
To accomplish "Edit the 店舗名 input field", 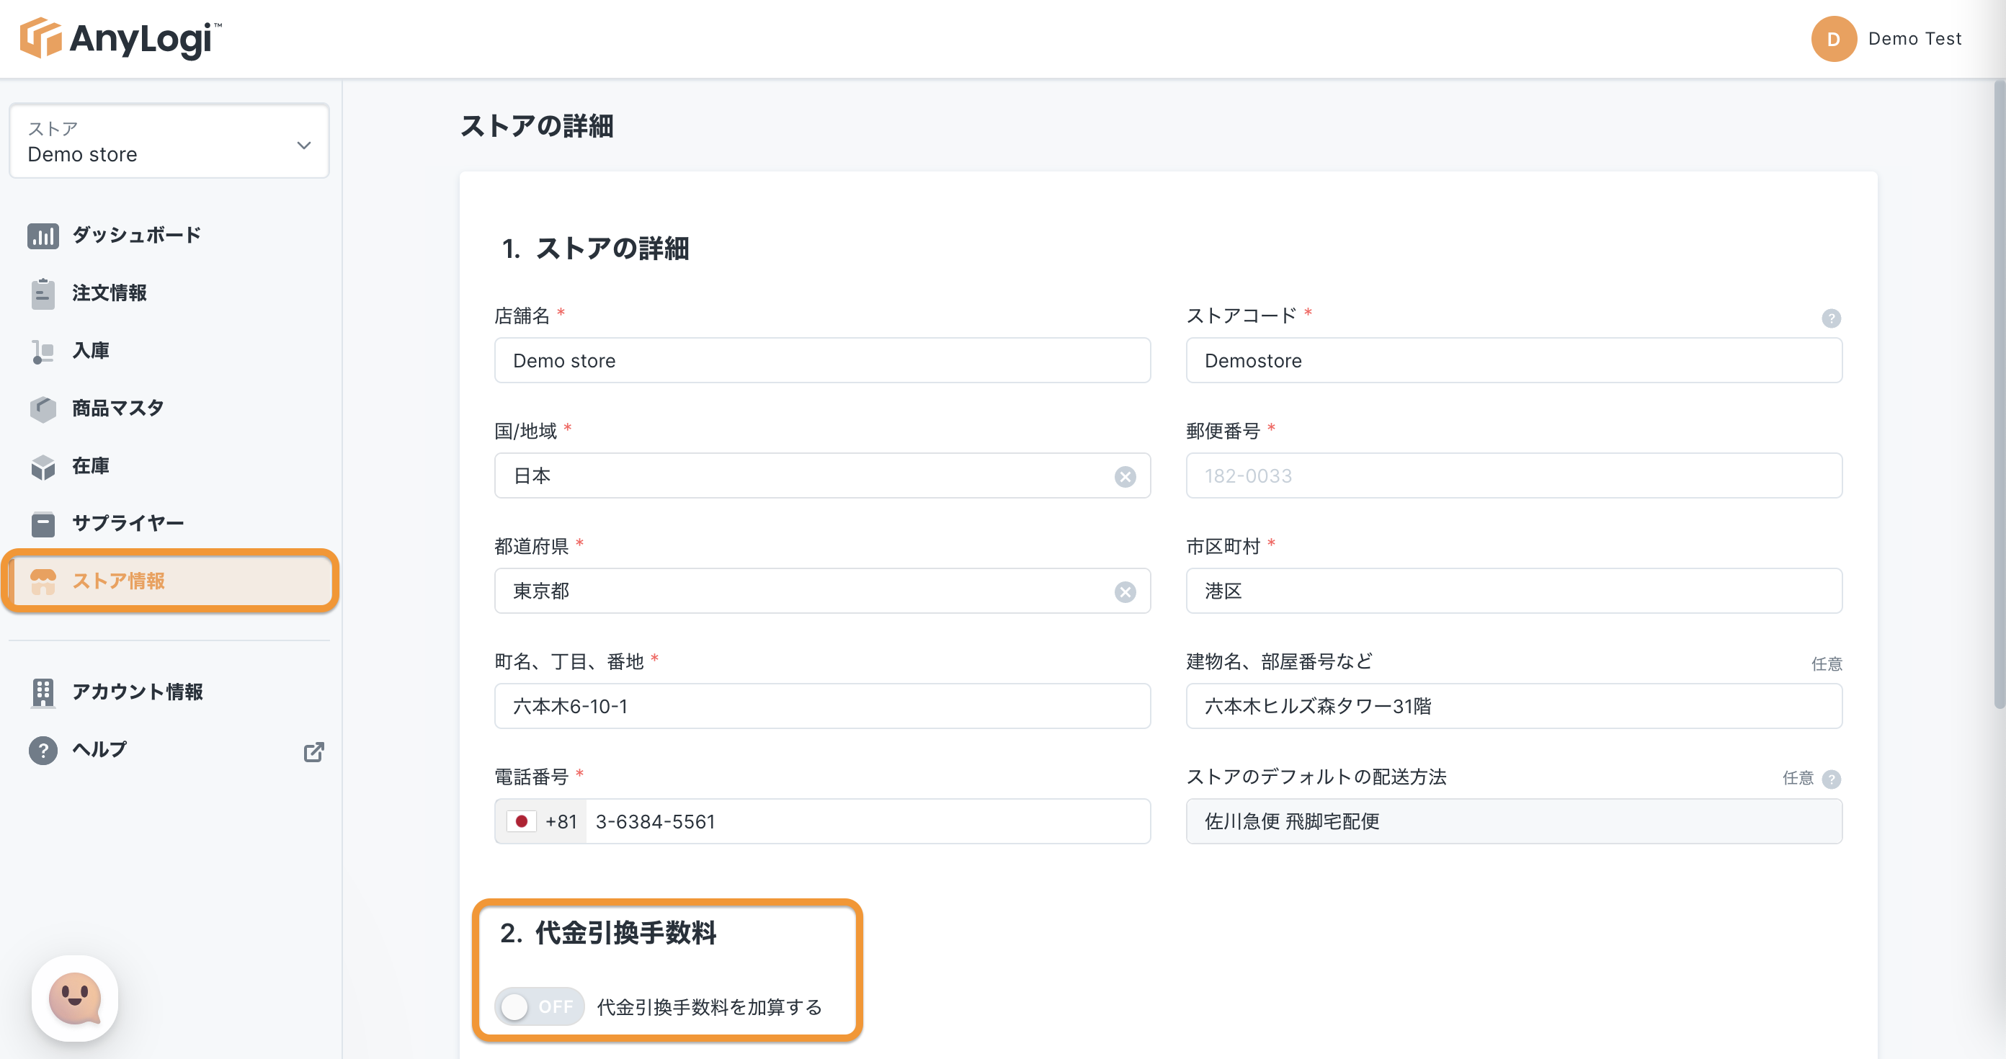I will click(x=821, y=360).
